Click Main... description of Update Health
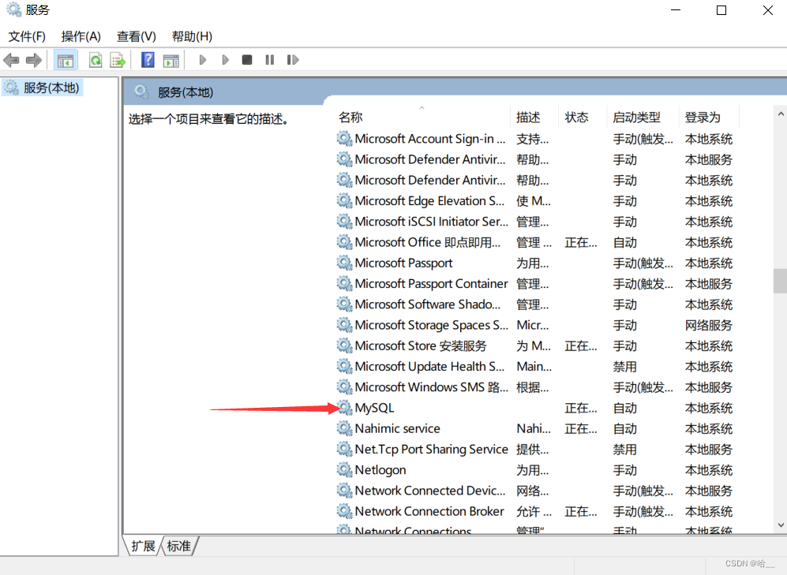787x575 pixels. point(534,367)
